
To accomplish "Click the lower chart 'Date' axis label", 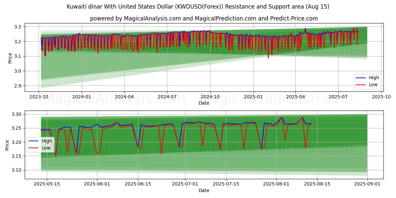I will pyautogui.click(x=204, y=190).
